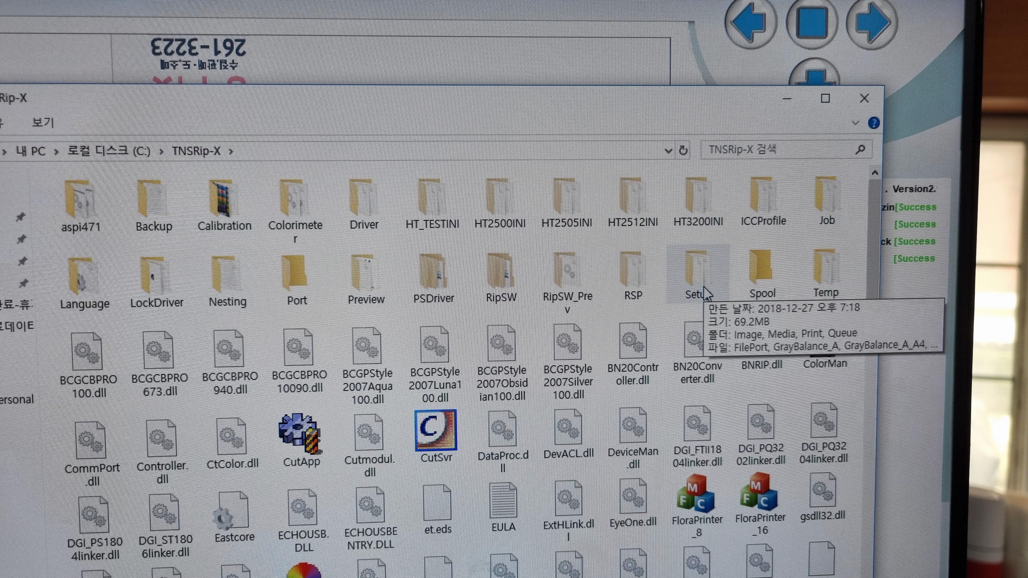Viewport: 1028px width, 578px height.
Task: Refresh the folder view
Action: point(683,150)
